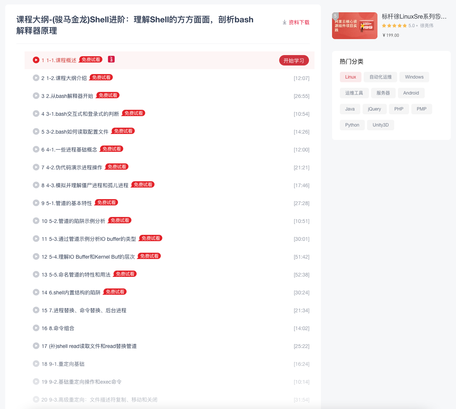Click play icon beside 8.命令组合 lesson

point(36,328)
